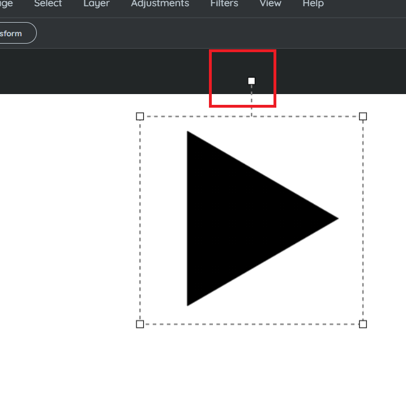Click the bottom-right resize handle

[363, 324]
